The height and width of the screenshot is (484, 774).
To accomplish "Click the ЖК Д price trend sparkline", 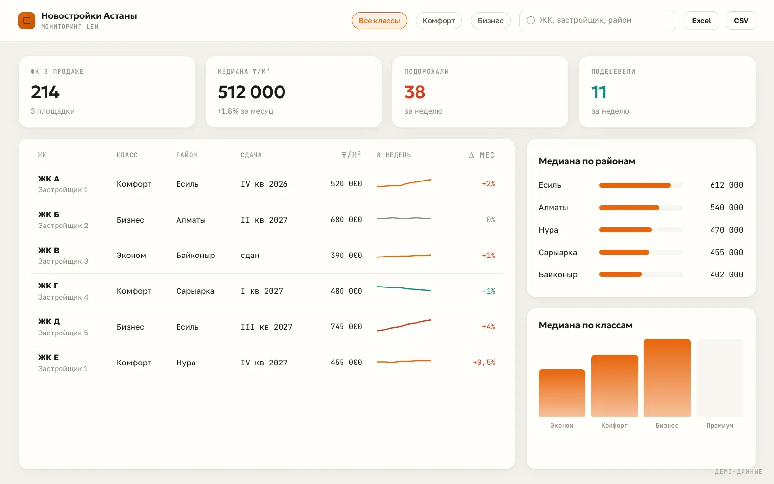I will 404,325.
